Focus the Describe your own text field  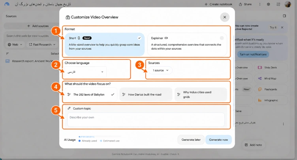(x=146, y=120)
